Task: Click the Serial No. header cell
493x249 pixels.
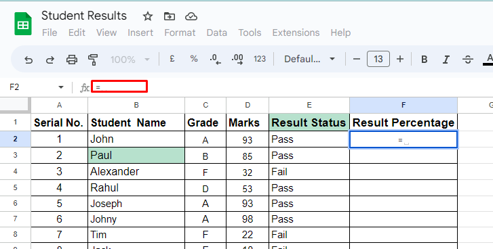Action: 59,122
